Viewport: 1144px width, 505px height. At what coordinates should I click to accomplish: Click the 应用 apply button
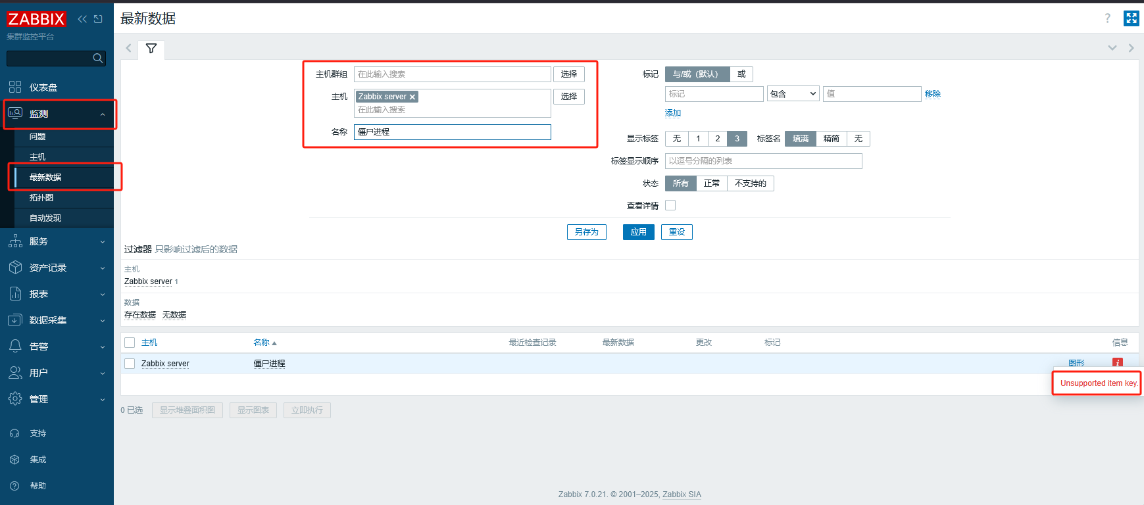pyautogui.click(x=639, y=232)
